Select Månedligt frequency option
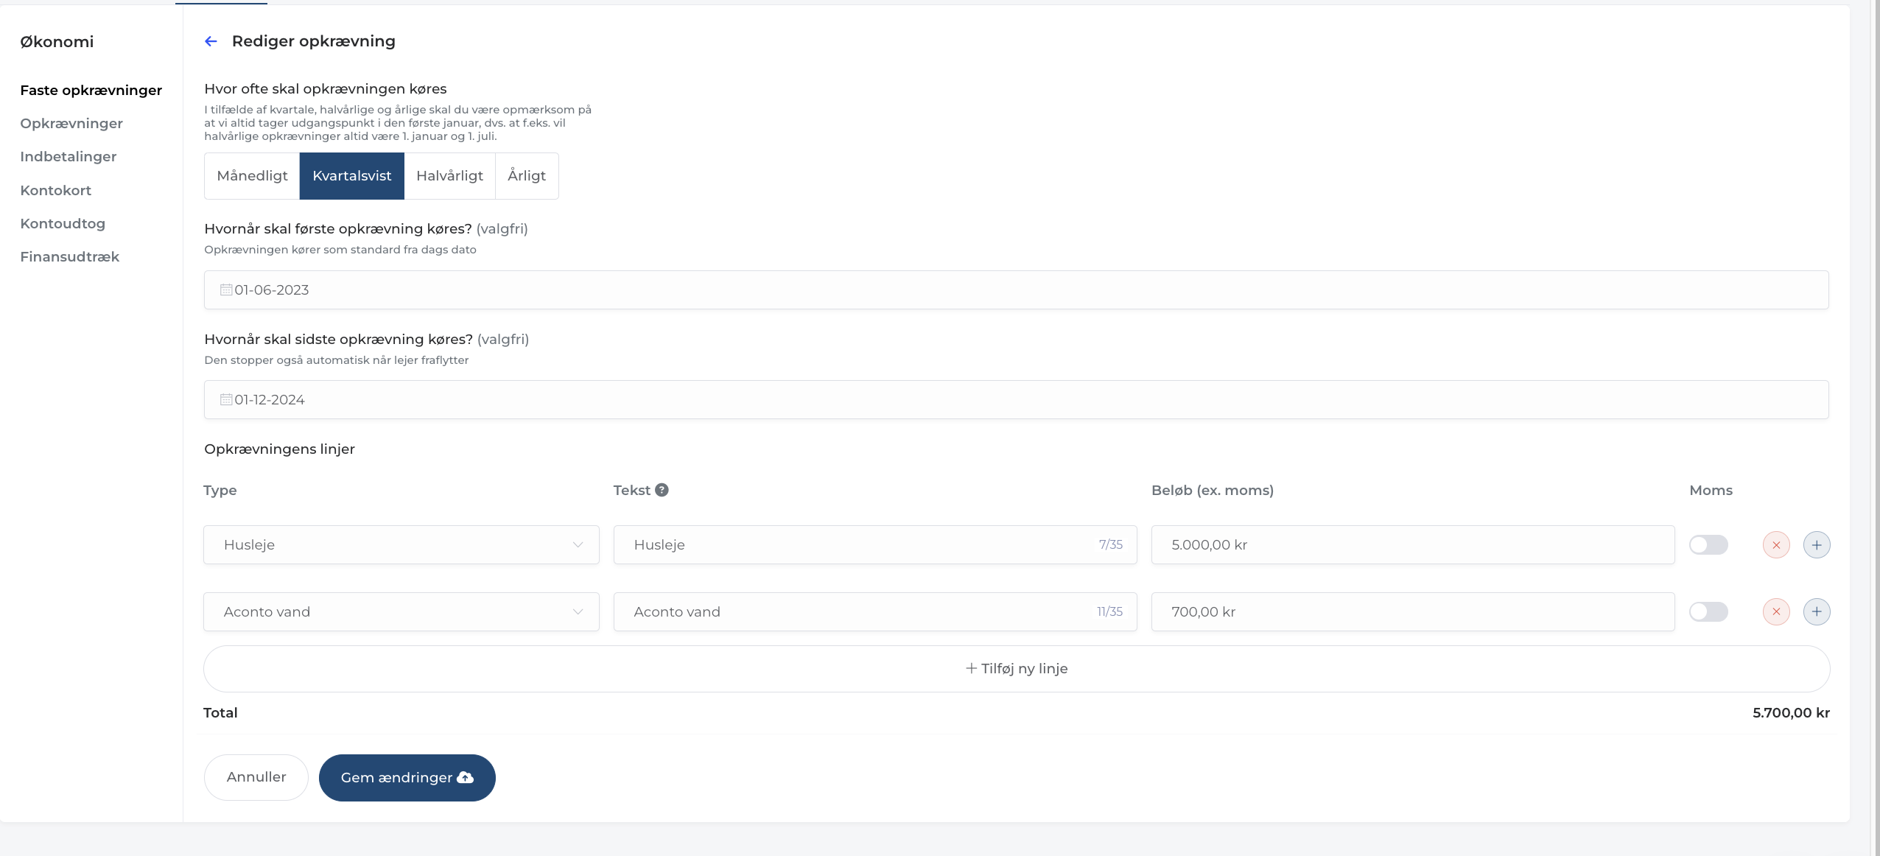The image size is (1880, 856). point(252,176)
